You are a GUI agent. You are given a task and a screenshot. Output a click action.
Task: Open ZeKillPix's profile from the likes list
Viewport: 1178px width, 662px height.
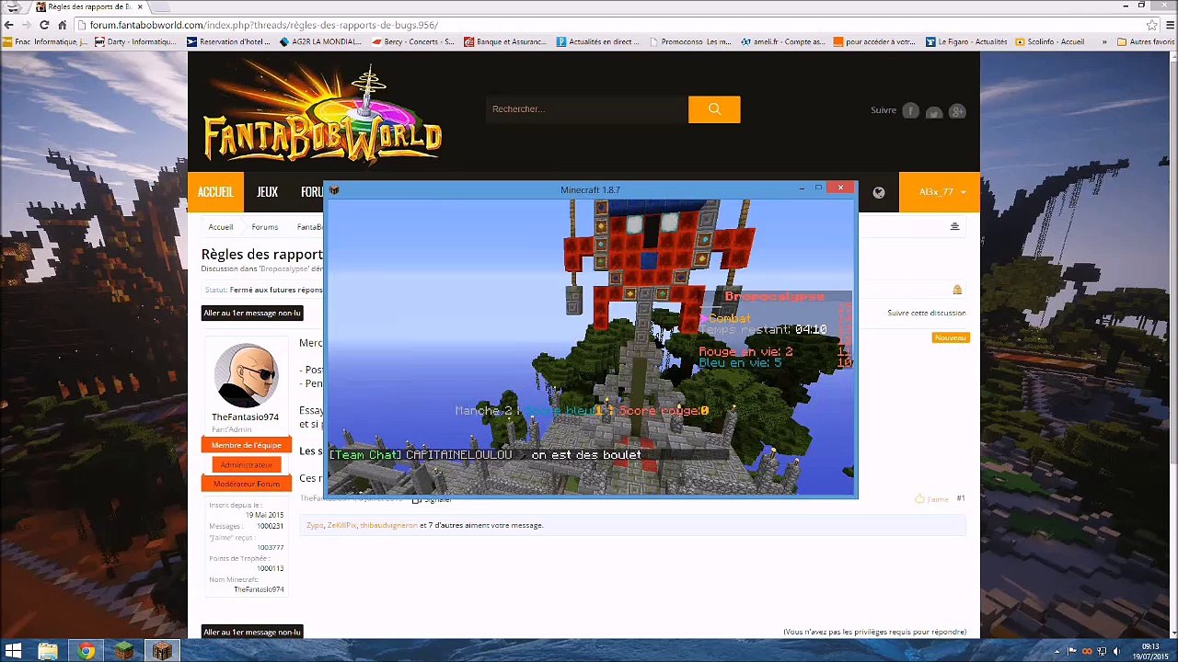[x=341, y=526]
